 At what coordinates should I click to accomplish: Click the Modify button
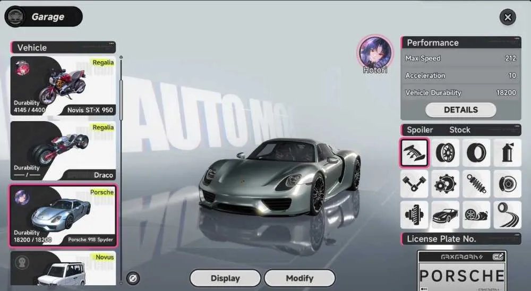click(299, 278)
